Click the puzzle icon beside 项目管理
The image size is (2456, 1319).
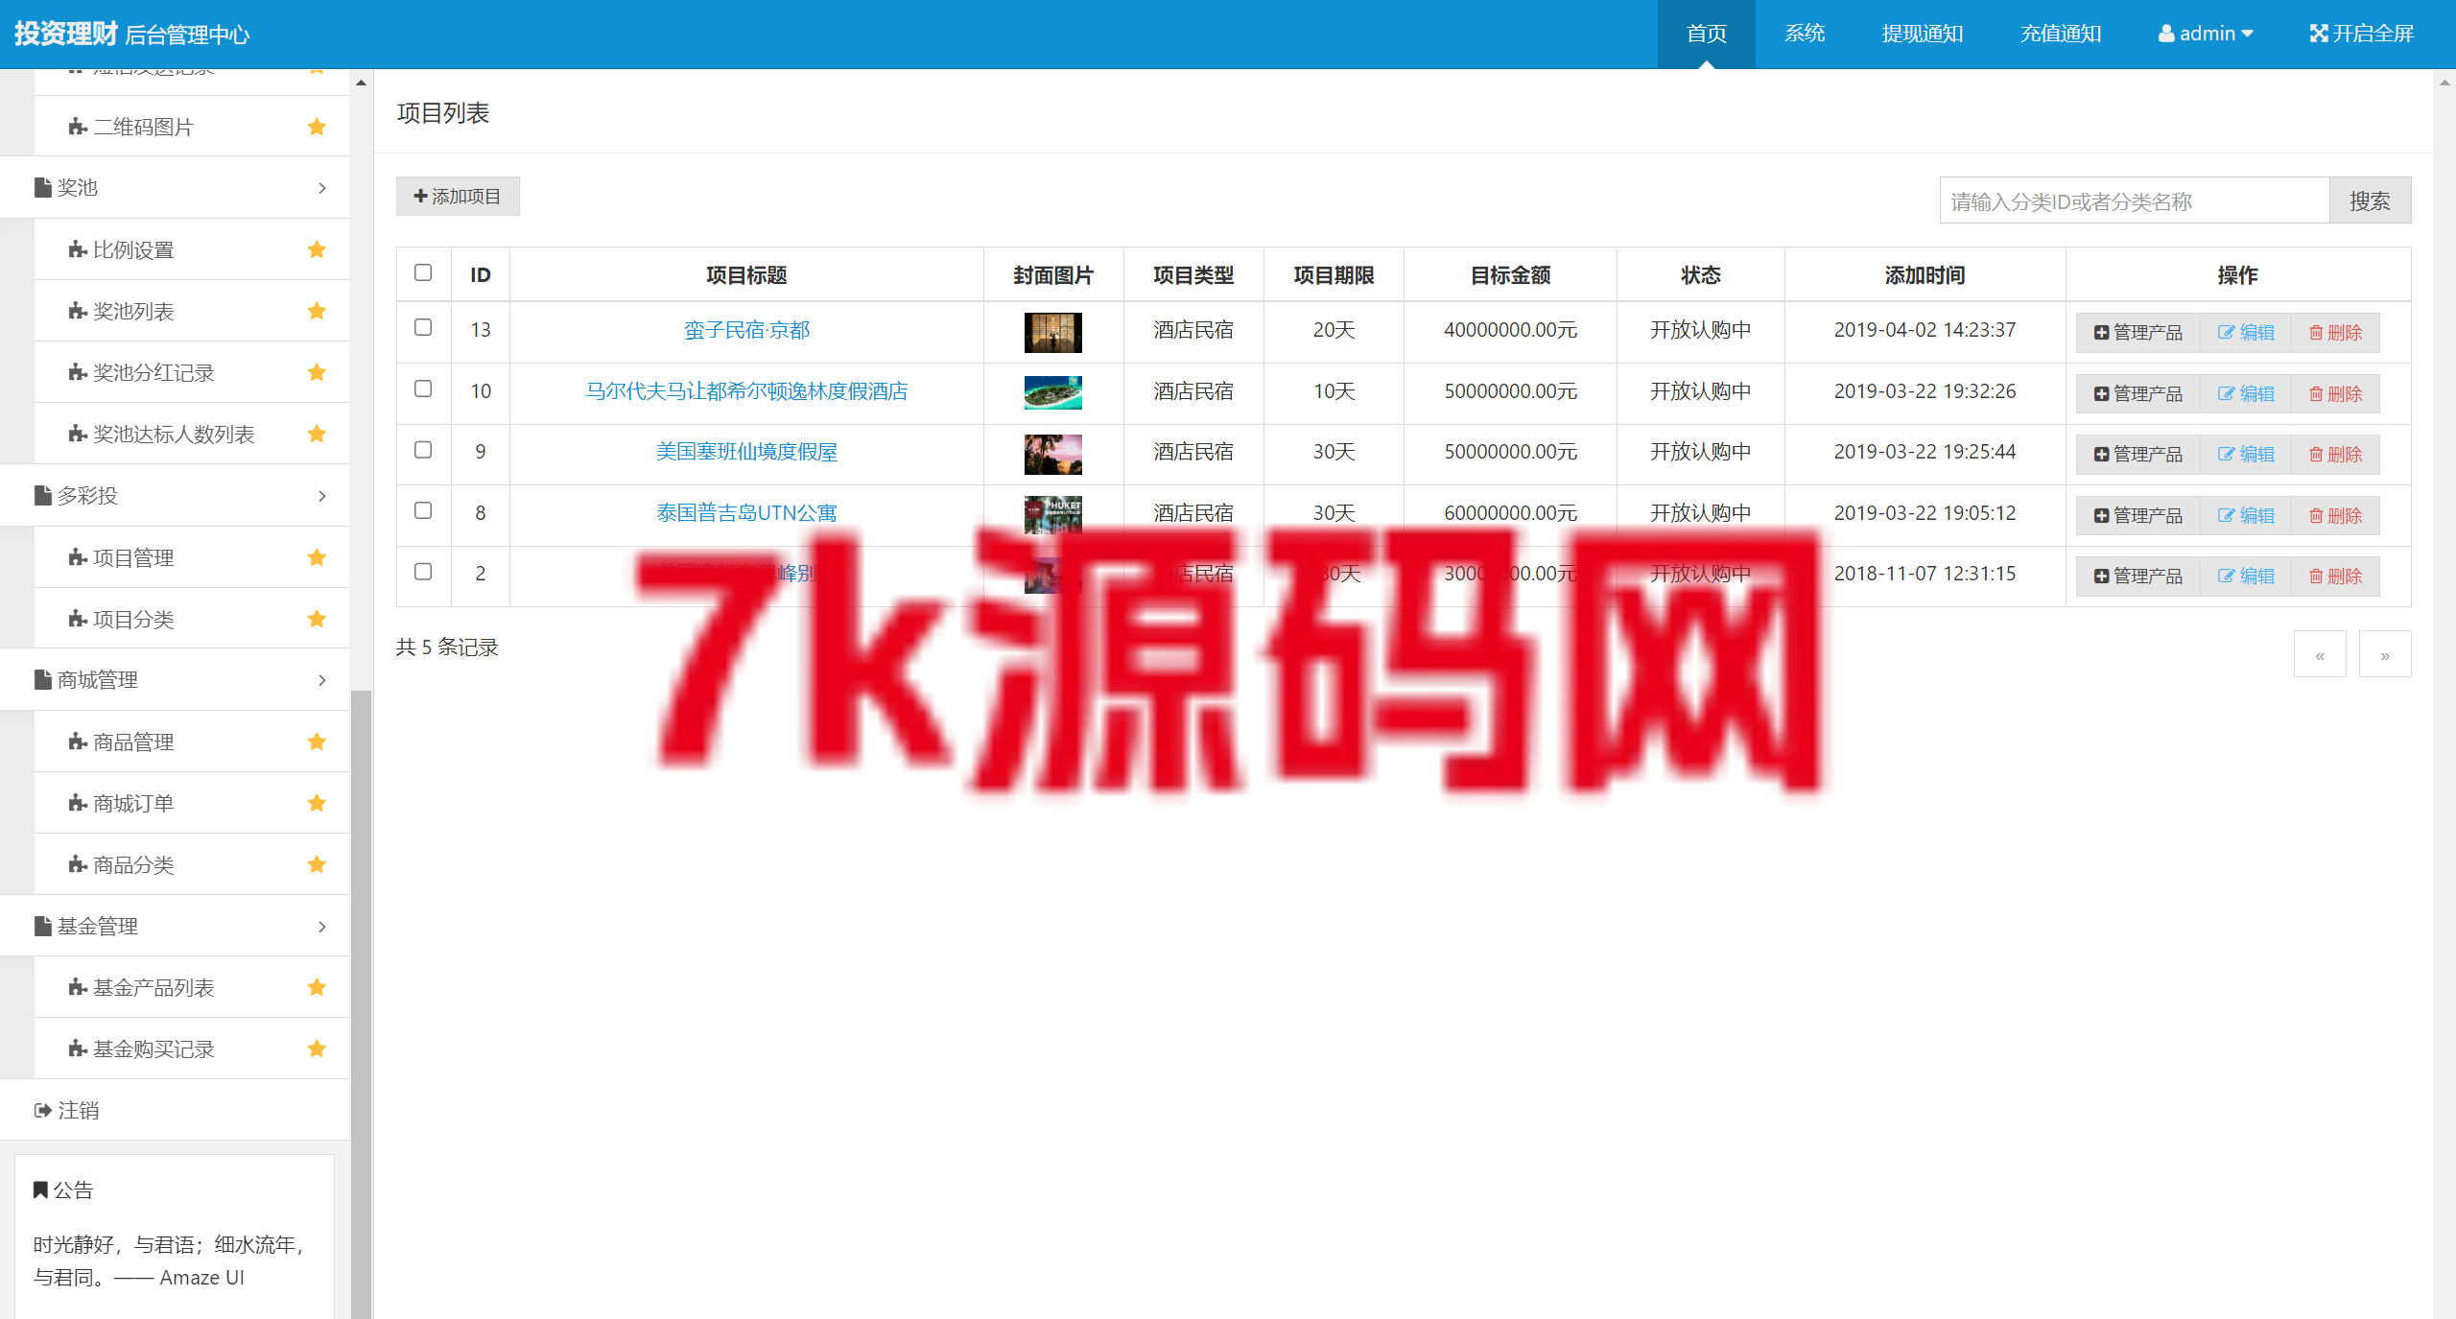point(78,557)
